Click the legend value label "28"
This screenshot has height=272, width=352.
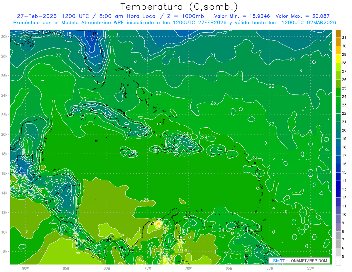tap(344, 63)
